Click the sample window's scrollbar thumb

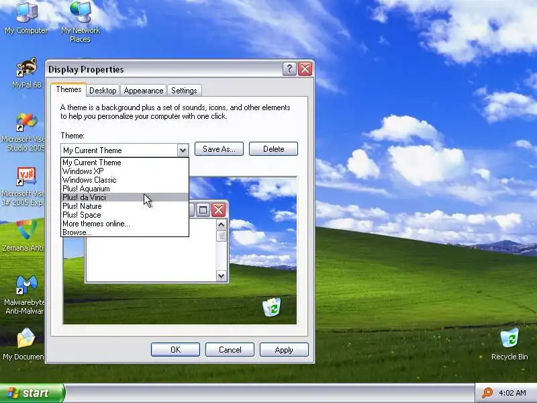coord(222,236)
